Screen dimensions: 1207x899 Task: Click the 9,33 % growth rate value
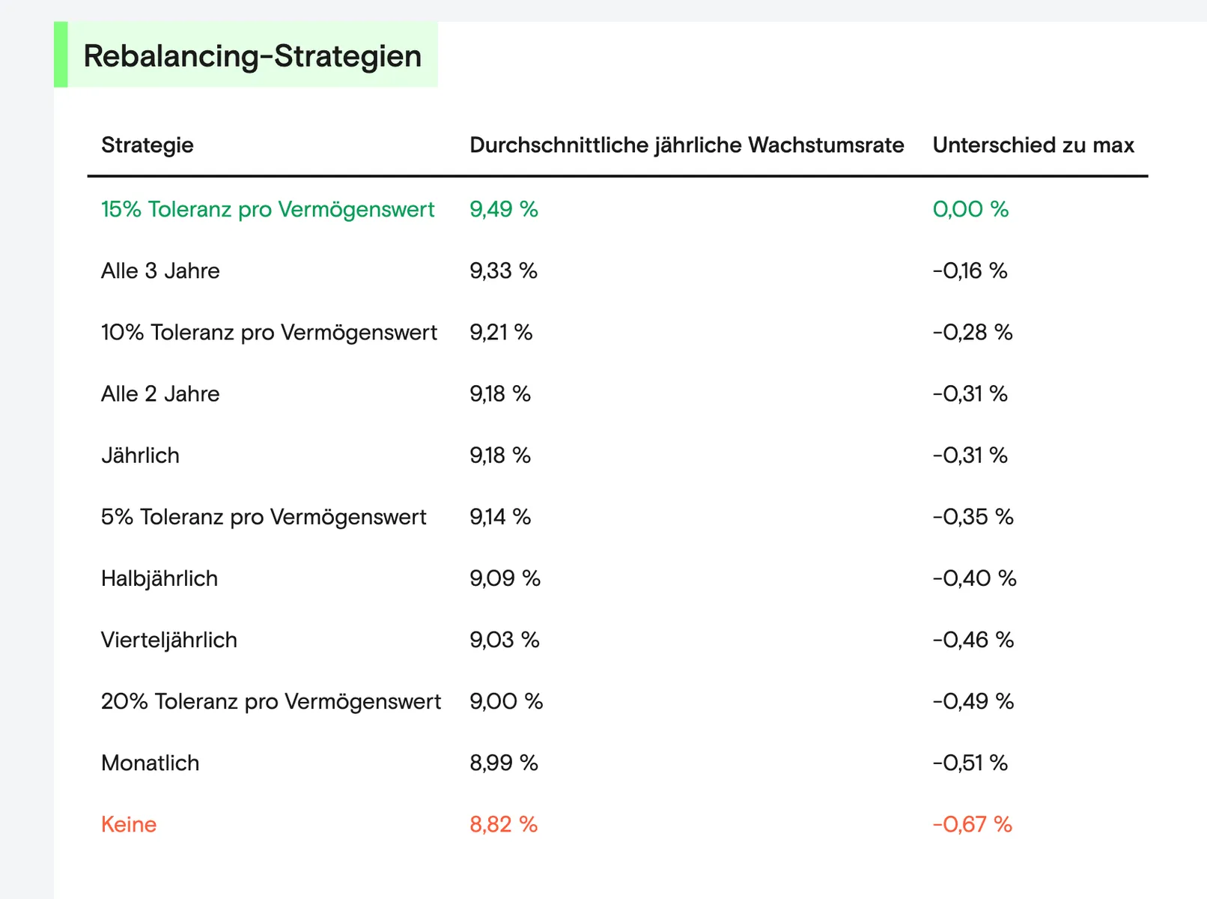(x=503, y=270)
